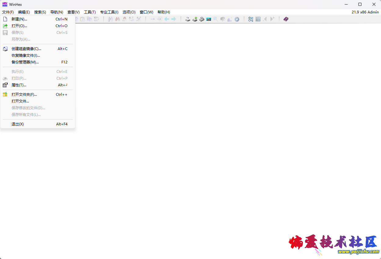Click the folder icon beside 打开文件夹(F)
Image resolution: width=381 pixels, height=259 pixels.
(5, 94)
